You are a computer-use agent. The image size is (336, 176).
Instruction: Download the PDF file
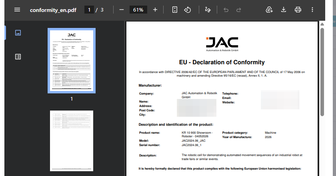(x=284, y=10)
